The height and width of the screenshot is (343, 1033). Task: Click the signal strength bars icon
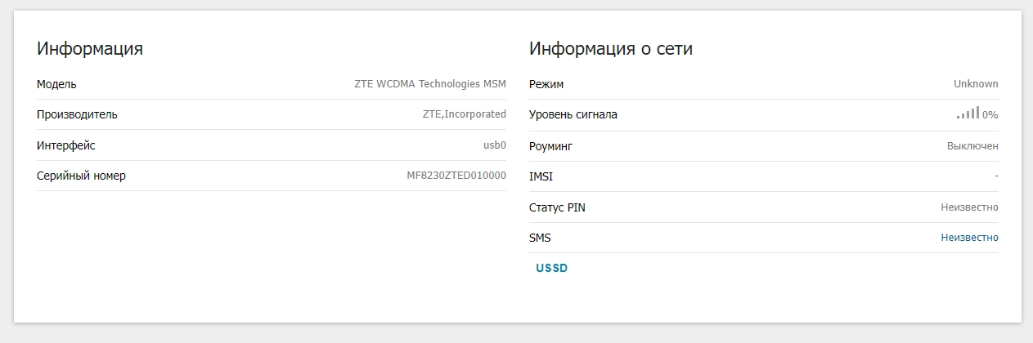click(x=968, y=114)
